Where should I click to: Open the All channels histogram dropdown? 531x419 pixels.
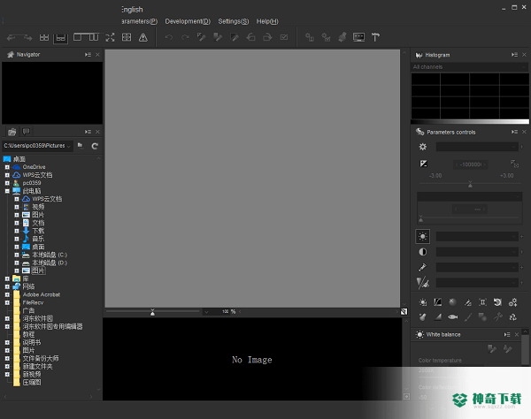tap(470, 67)
